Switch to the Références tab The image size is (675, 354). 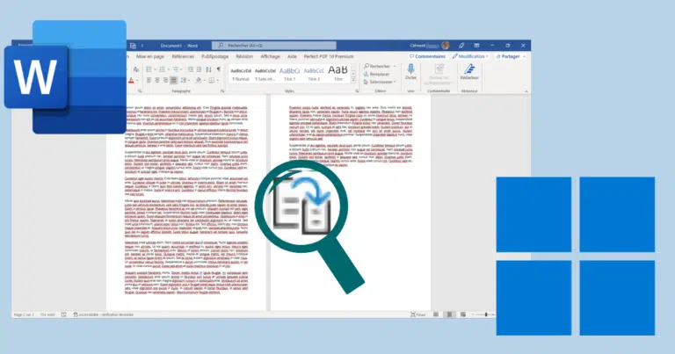coord(183,56)
